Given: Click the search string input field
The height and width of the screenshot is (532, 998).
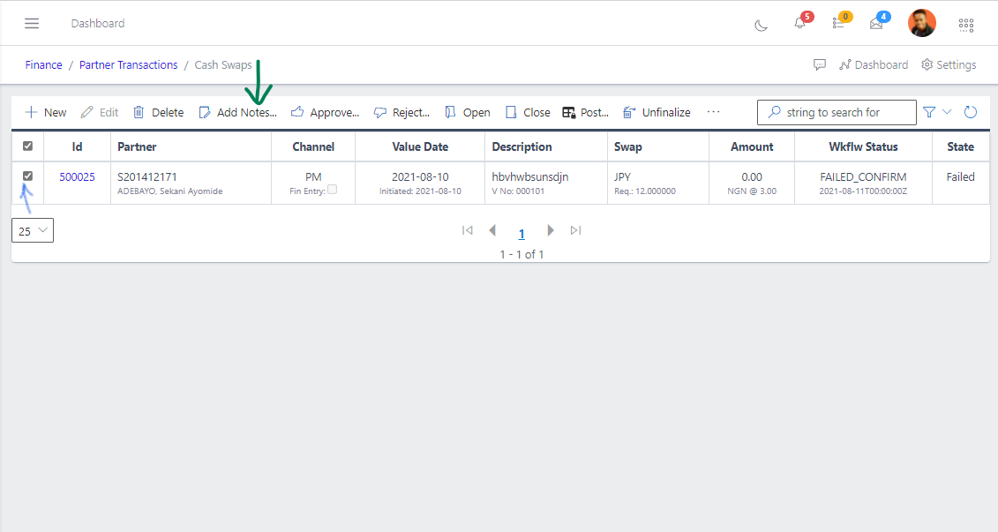Looking at the screenshot, I should [833, 112].
